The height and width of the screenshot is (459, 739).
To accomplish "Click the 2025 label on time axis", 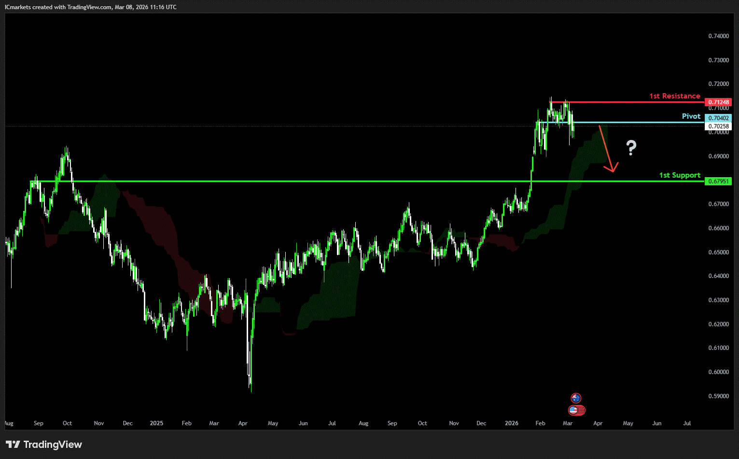I will tap(156, 423).
